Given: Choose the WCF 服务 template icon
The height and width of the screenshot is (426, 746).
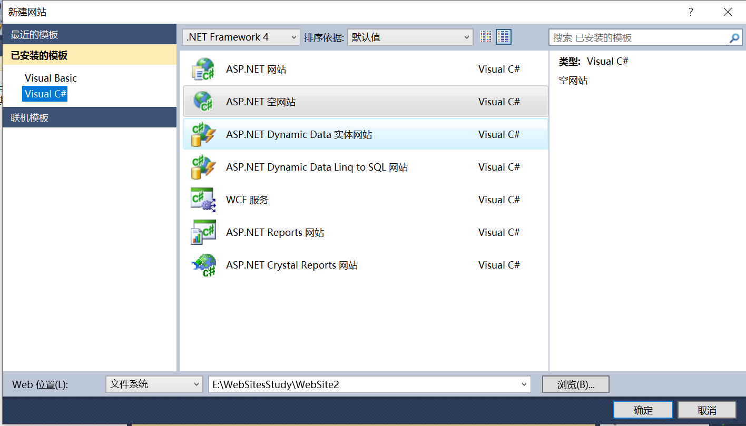Looking at the screenshot, I should tap(203, 200).
